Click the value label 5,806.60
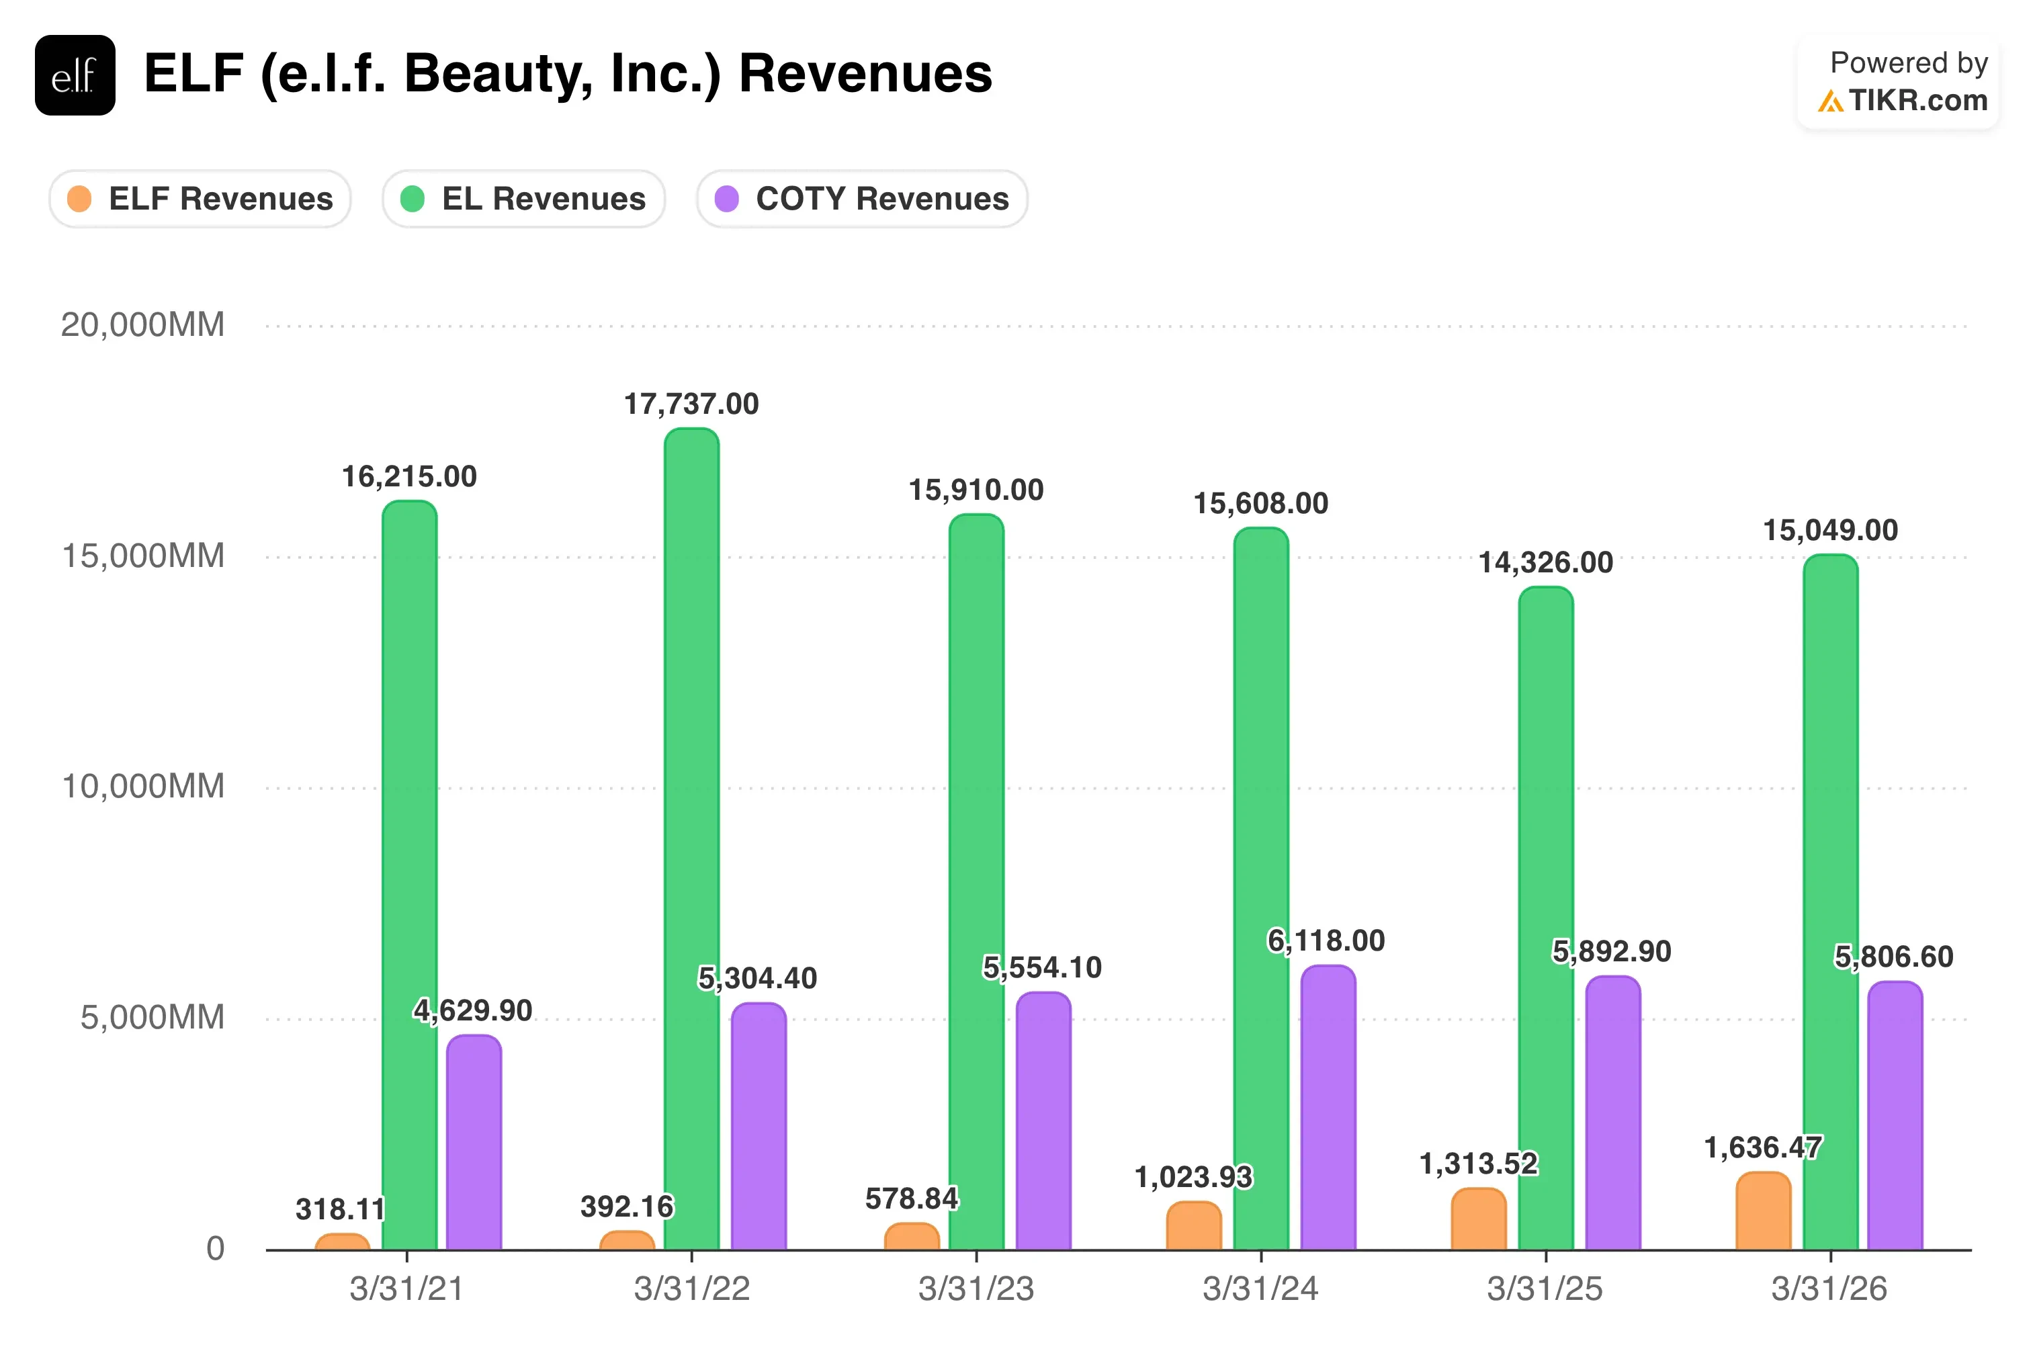This screenshot has width=2033, height=1355. 1894,957
